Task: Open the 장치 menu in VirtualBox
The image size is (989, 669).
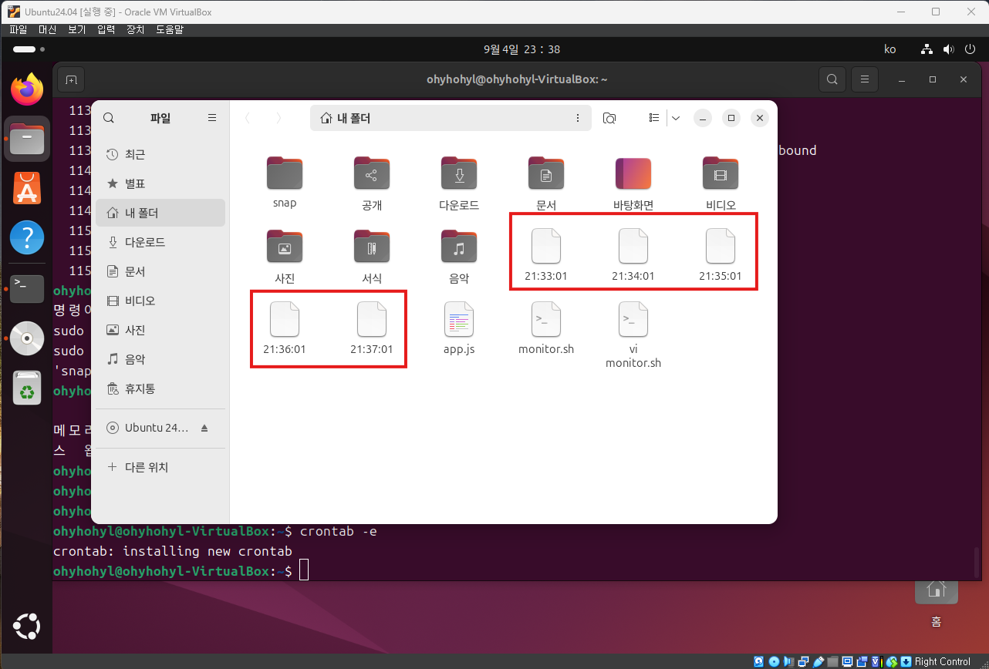Action: click(x=135, y=29)
